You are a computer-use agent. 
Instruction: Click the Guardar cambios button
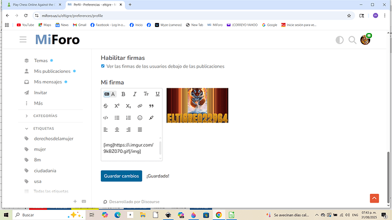tap(122, 176)
